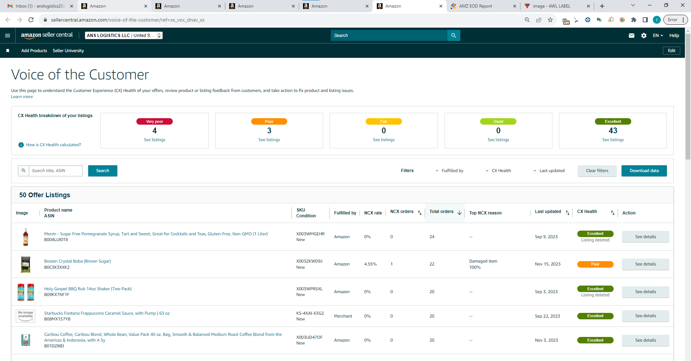The width and height of the screenshot is (691, 361).
Task: Open Seller University in the nav bar
Action: (68, 51)
